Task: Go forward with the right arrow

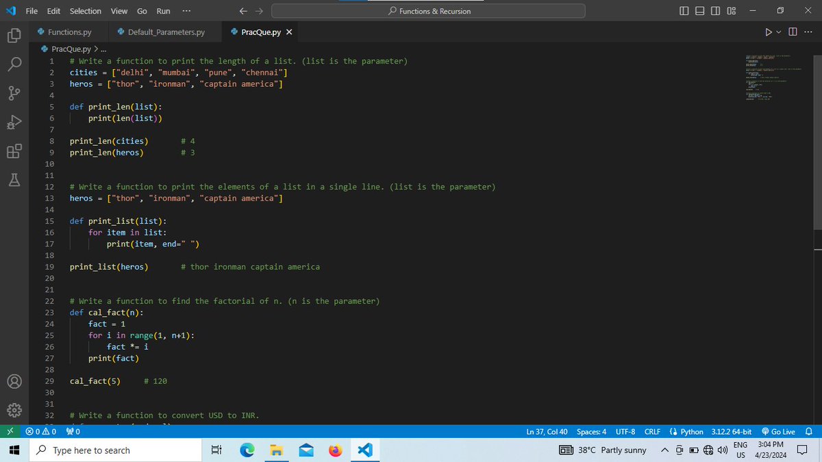Action: [x=259, y=11]
